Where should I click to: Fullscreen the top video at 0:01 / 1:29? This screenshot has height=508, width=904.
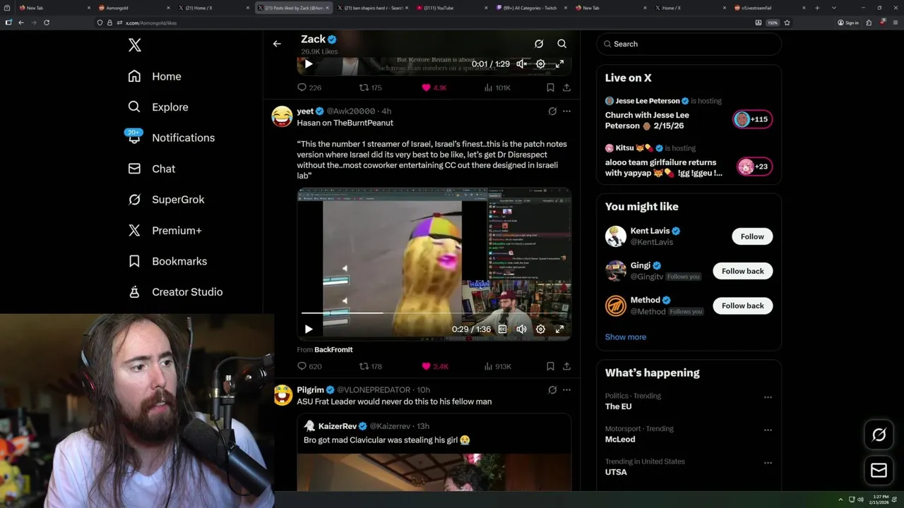pyautogui.click(x=559, y=64)
